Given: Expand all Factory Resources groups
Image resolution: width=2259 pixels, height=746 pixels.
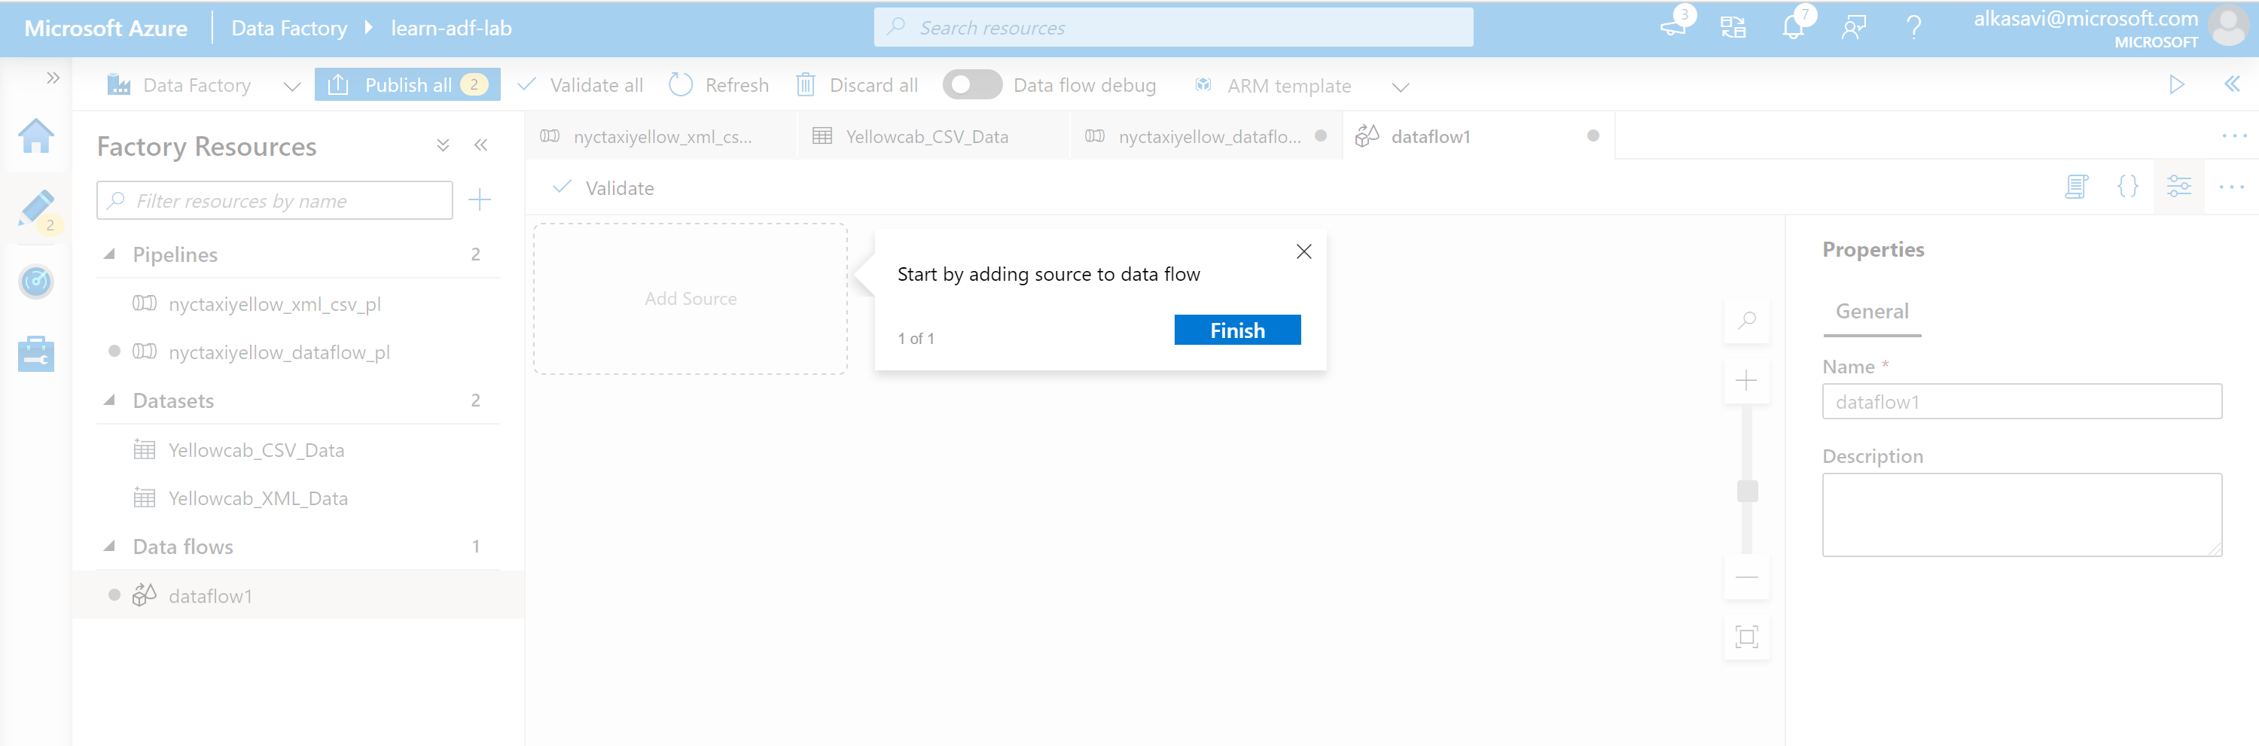Looking at the screenshot, I should coord(443,145).
